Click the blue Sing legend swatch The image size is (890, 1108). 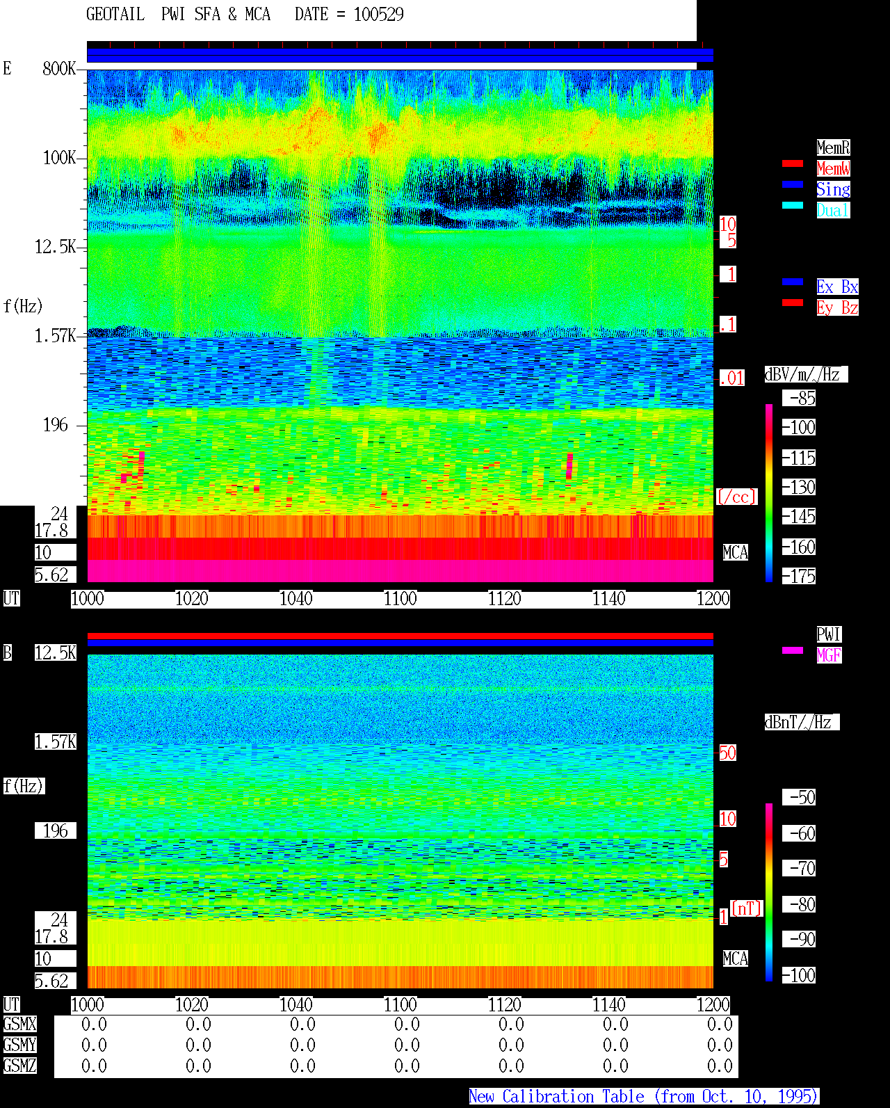click(793, 184)
